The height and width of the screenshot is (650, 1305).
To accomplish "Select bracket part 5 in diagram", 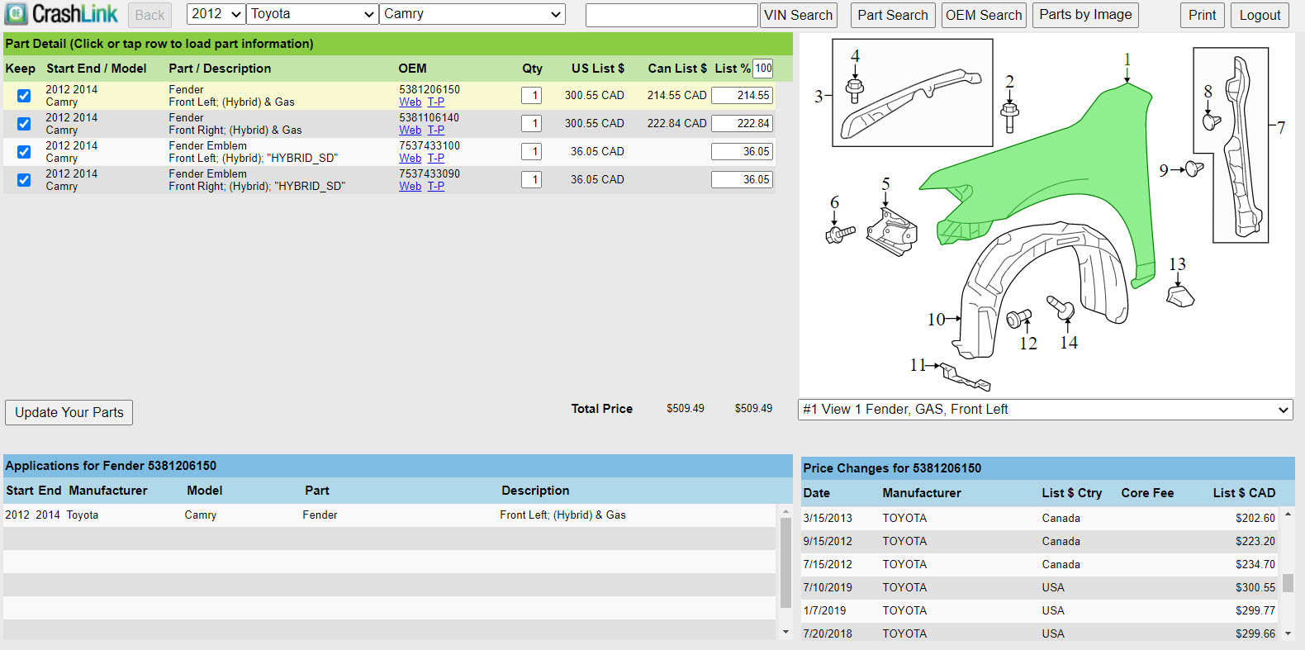I will coord(891,232).
